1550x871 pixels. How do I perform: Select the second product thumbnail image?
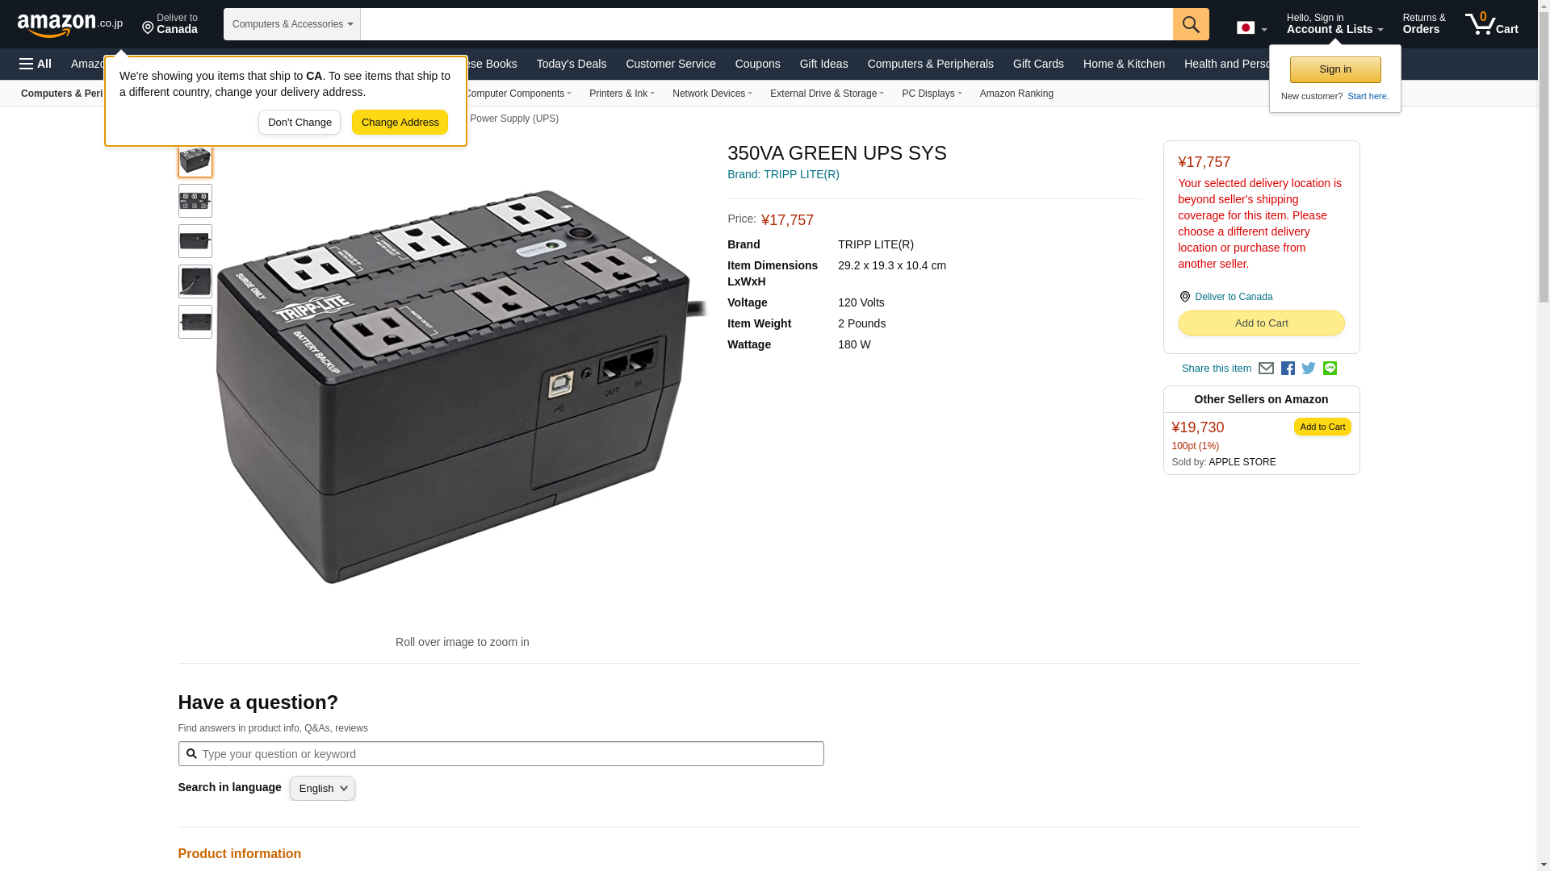[x=195, y=201]
